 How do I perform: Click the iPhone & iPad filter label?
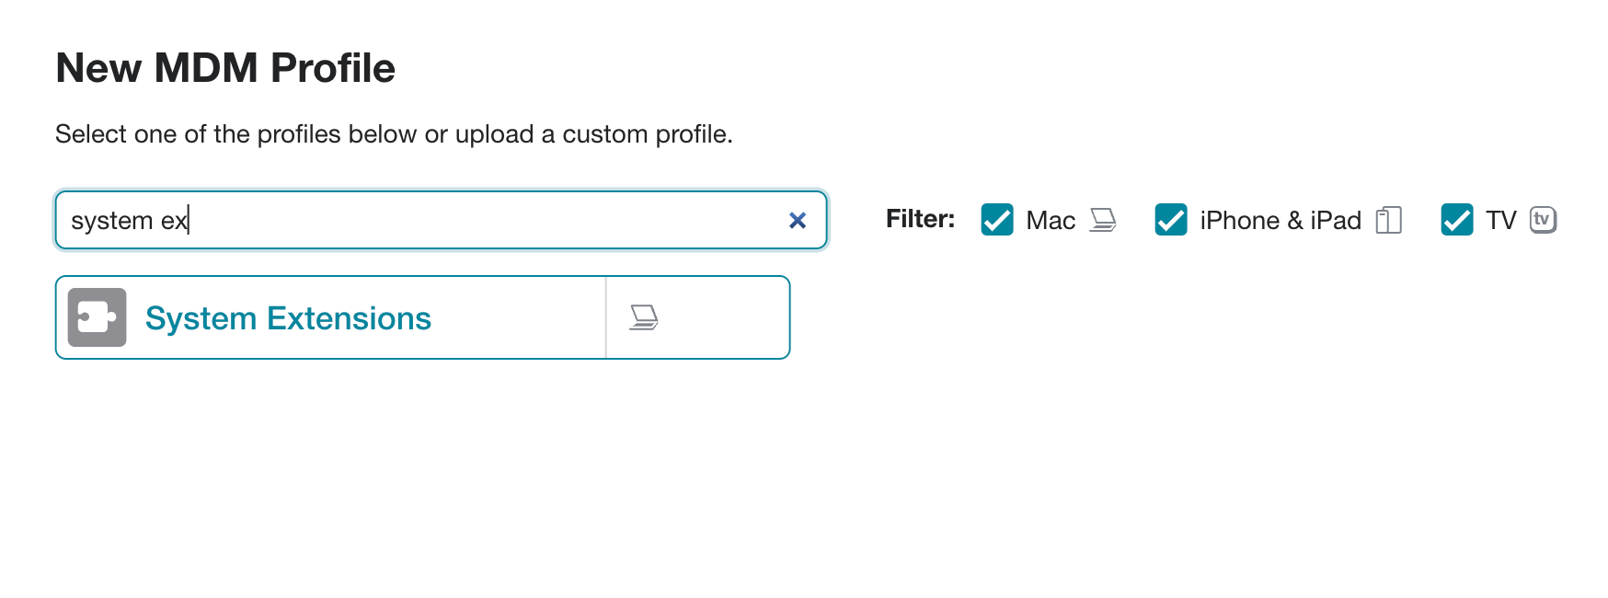click(x=1281, y=221)
